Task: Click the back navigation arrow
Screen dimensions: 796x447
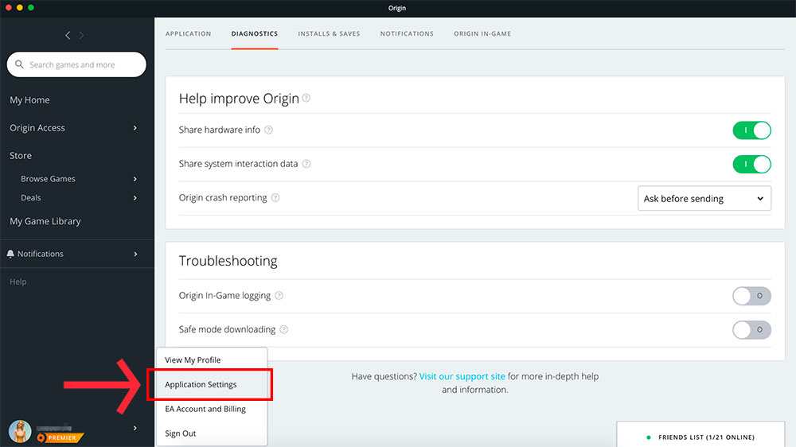Action: (68, 35)
